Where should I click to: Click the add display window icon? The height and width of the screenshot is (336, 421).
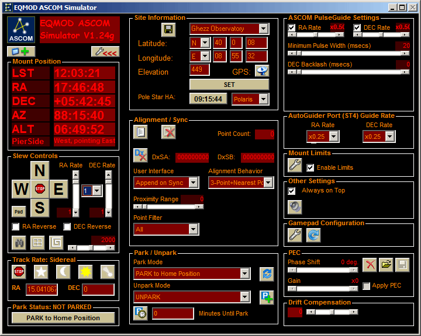coord(21,51)
